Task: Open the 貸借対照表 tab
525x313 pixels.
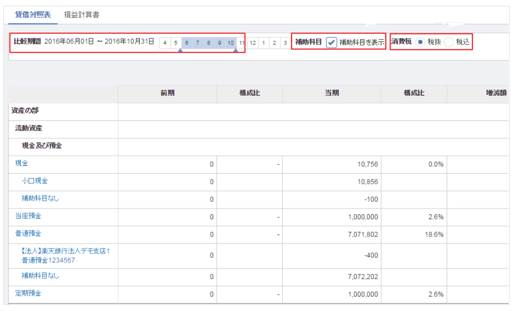Action: click(33, 15)
